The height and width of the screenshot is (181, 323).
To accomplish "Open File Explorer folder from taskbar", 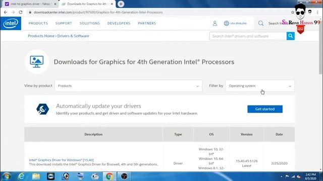I will point(36,176).
